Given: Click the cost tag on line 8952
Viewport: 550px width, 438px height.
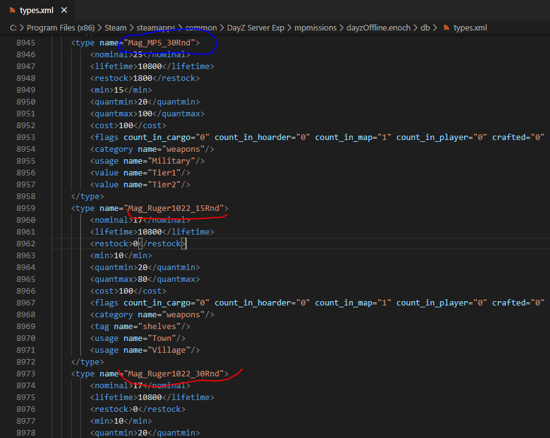Looking at the screenshot, I should tap(128, 126).
